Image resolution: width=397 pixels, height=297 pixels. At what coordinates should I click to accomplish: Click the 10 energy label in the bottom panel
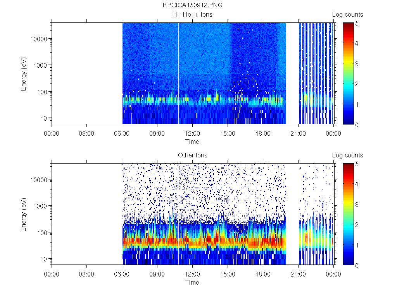[x=44, y=259]
